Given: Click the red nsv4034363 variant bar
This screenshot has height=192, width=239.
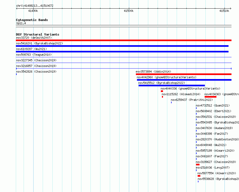Looking at the screenshot, I should (x=211, y=97).
